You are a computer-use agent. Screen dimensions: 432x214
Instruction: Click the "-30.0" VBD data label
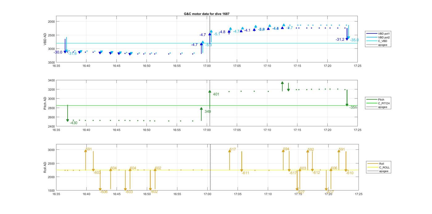coord(58,52)
